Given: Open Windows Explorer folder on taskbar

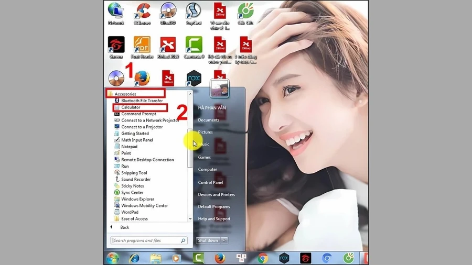Looking at the screenshot, I should click(x=156, y=258).
